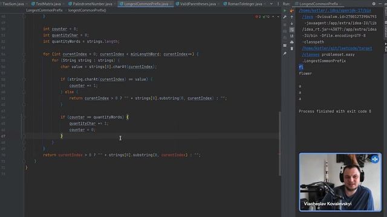Open the /java link in console
The height and width of the screenshot is (217, 387).
pos(308,17)
